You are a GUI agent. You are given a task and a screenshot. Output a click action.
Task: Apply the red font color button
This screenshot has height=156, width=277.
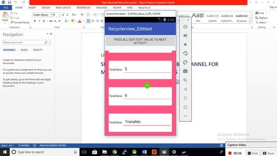pos(80,21)
